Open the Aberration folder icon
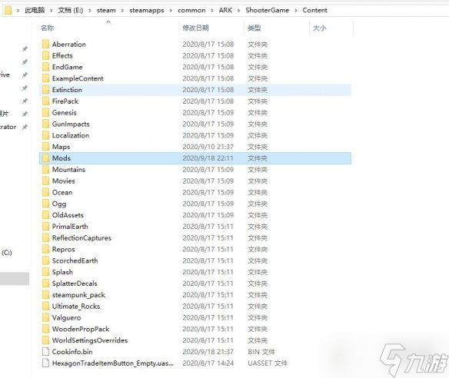Screen dimensions: 449x378 (x=45, y=44)
